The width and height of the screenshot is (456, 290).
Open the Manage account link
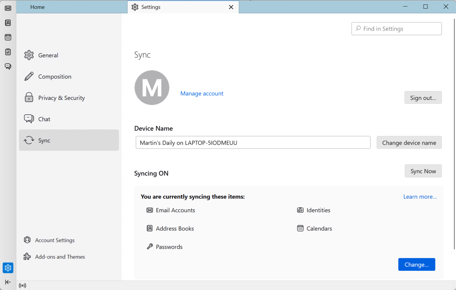202,93
